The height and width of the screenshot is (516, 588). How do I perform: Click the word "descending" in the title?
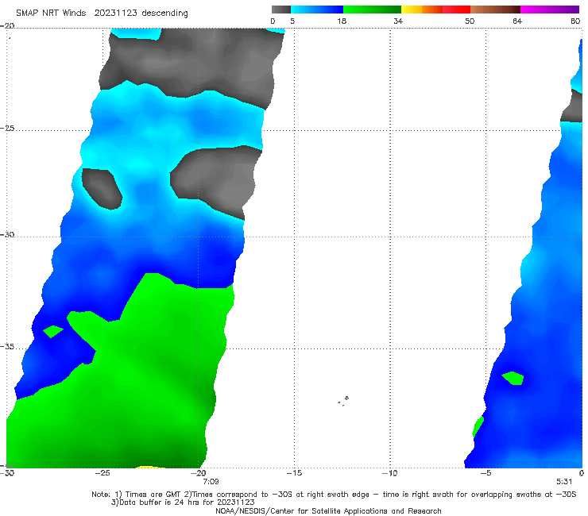pos(165,13)
